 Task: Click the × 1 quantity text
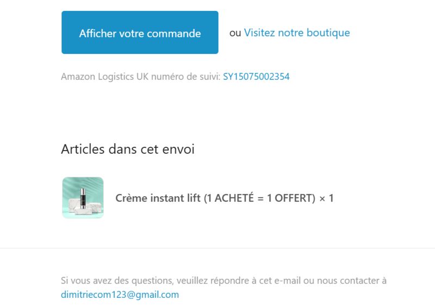pyautogui.click(x=326, y=198)
